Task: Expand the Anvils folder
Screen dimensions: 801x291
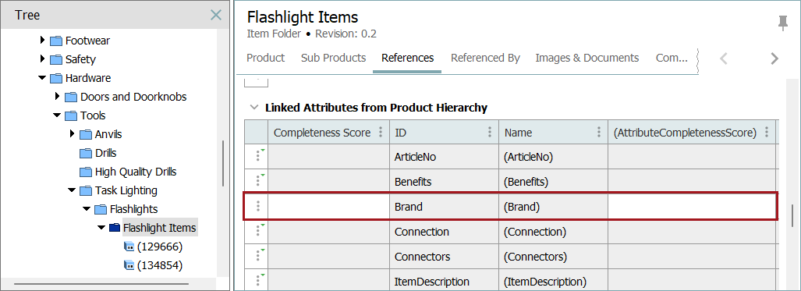Action: [x=72, y=134]
